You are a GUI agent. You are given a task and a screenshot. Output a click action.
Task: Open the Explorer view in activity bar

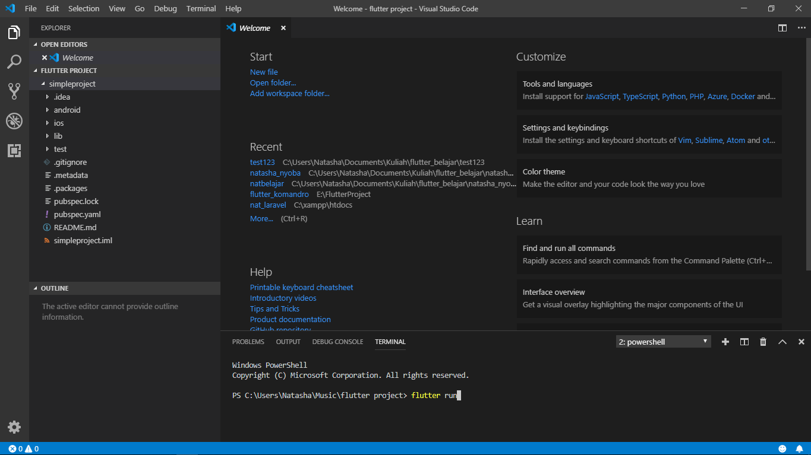click(14, 33)
